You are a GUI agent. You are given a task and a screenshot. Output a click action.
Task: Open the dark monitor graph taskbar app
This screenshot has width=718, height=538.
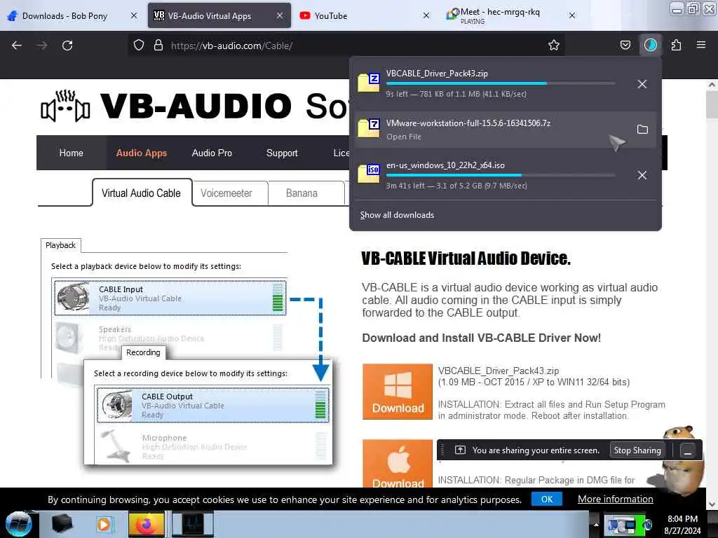[x=193, y=524]
